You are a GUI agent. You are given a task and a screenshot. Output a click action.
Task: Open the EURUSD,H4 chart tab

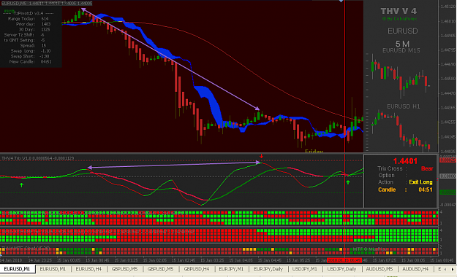pyautogui.click(x=88, y=269)
